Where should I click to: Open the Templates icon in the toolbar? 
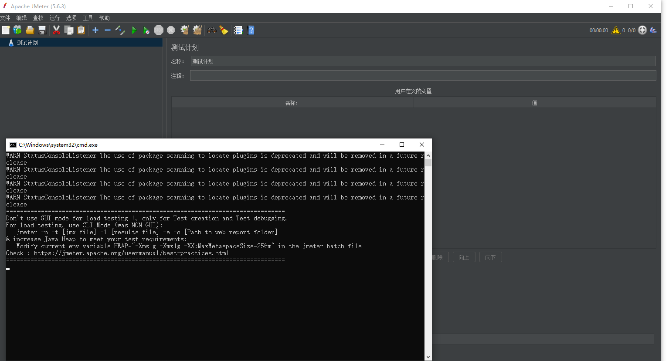coord(17,30)
